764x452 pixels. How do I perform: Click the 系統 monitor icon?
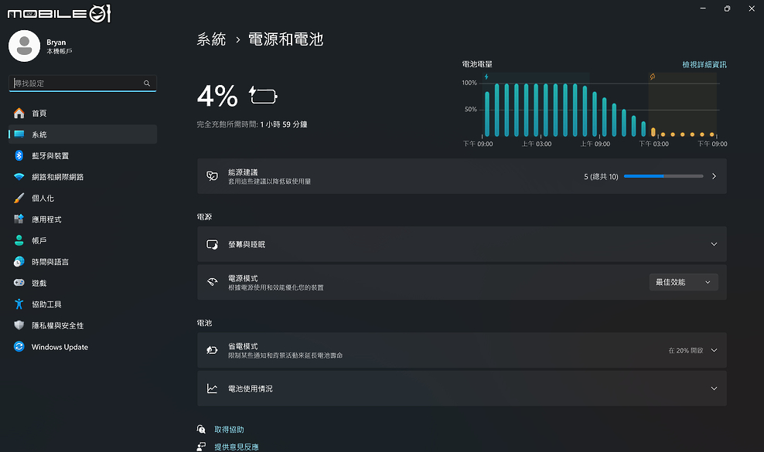click(x=19, y=134)
